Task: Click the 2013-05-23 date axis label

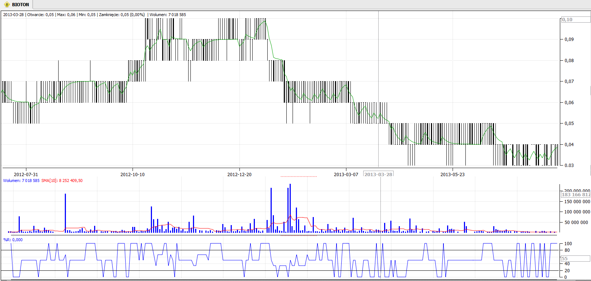Action: [x=453, y=175]
